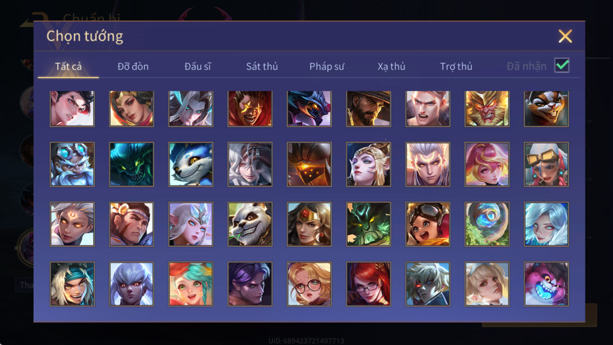Choose the aviator goggles girl hero

pyautogui.click(x=428, y=224)
